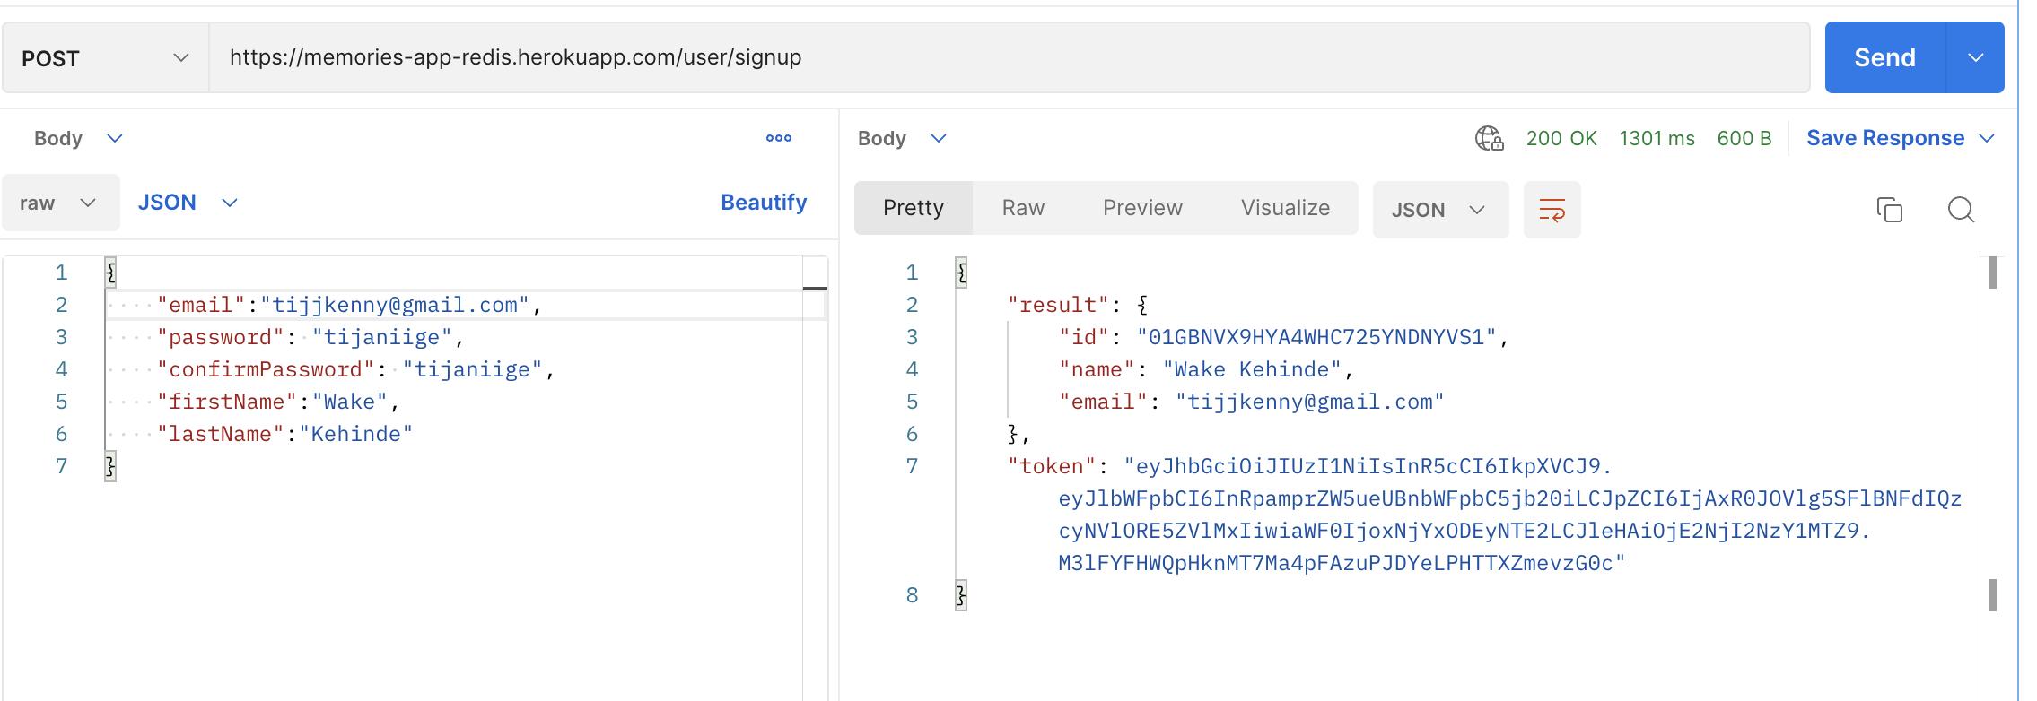Click the "password" line in request
2037x701 pixels.
click(x=311, y=337)
